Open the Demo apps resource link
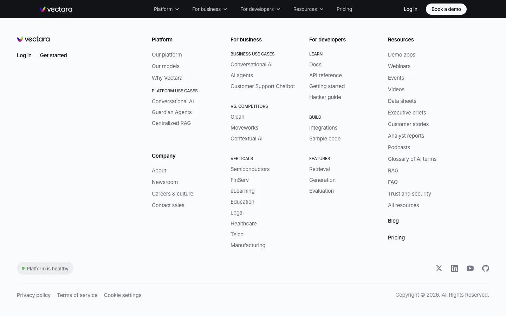The height and width of the screenshot is (316, 506). point(402,55)
